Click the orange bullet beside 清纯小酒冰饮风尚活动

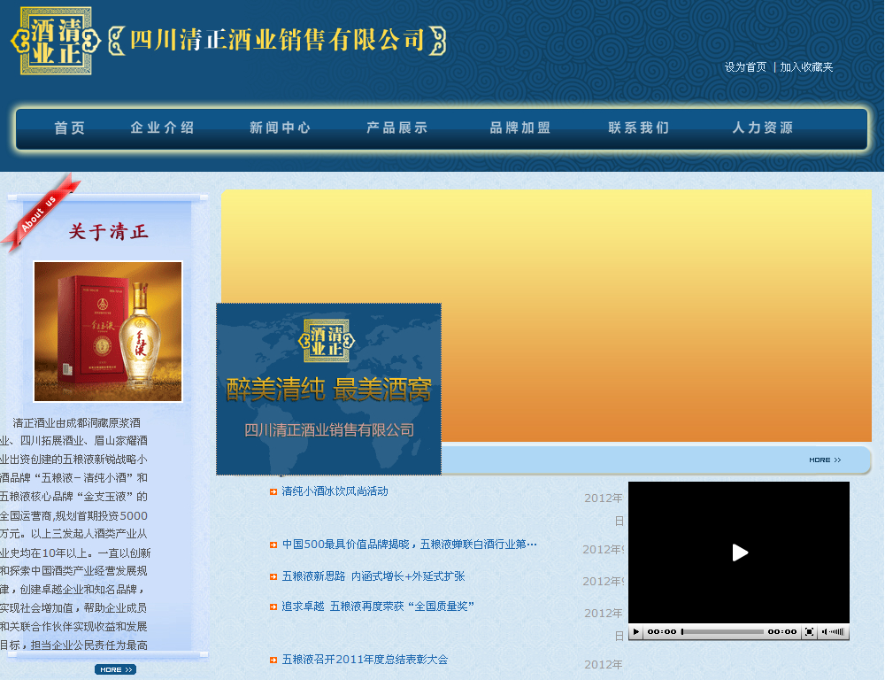click(273, 492)
